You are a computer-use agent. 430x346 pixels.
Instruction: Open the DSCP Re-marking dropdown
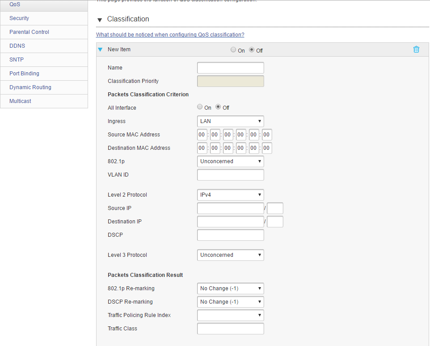[230, 302]
